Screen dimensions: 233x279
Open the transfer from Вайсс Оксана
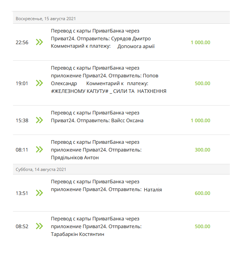[121, 120]
